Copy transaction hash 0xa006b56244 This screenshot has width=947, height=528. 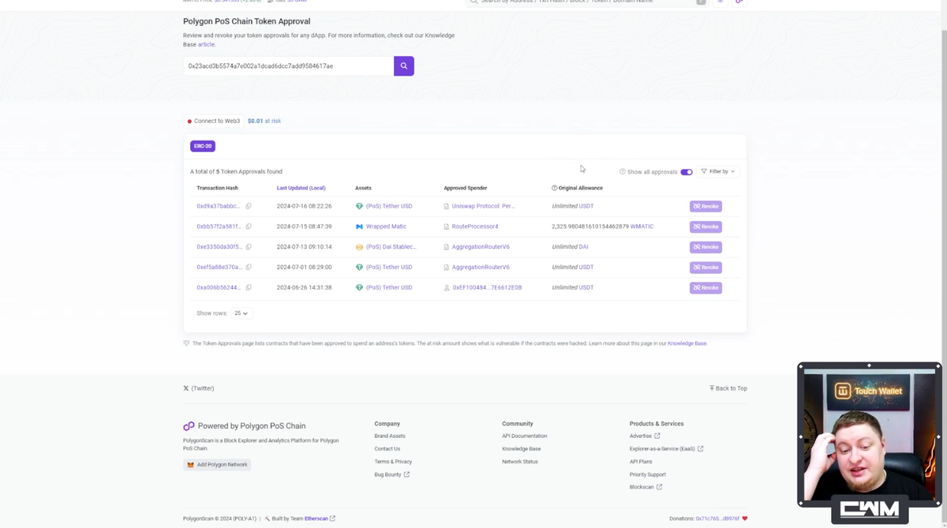pyautogui.click(x=249, y=288)
